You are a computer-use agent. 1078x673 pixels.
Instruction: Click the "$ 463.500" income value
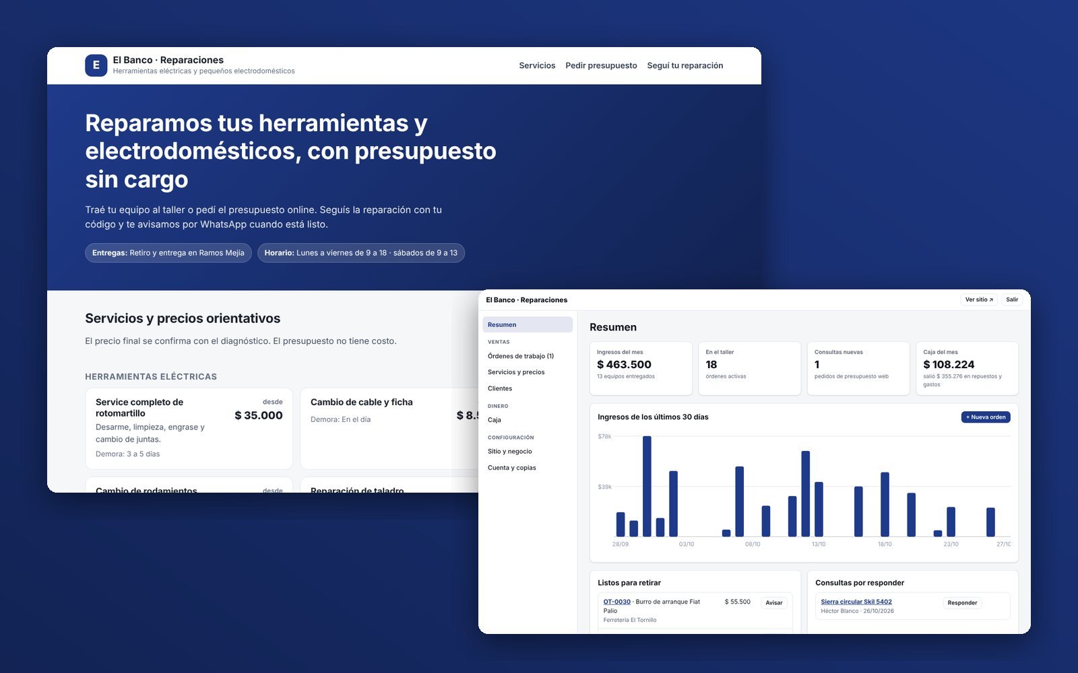pyautogui.click(x=624, y=365)
